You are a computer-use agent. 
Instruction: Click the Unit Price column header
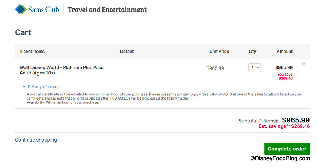[x=219, y=52]
